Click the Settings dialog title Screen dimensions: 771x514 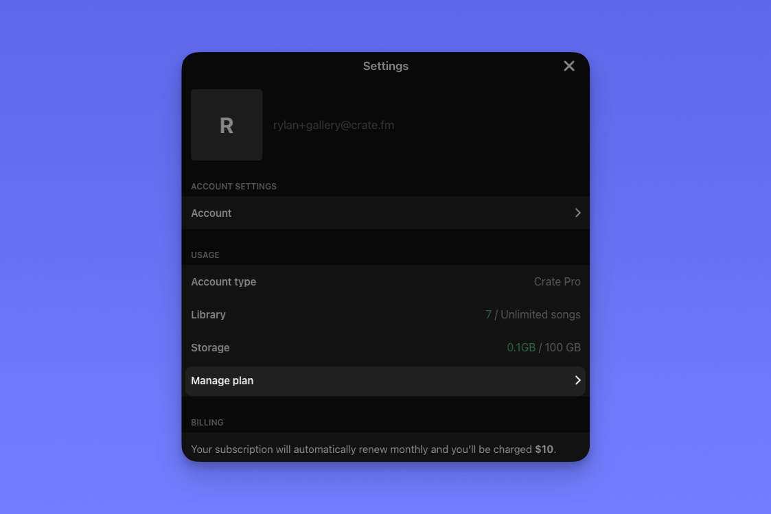coord(386,66)
